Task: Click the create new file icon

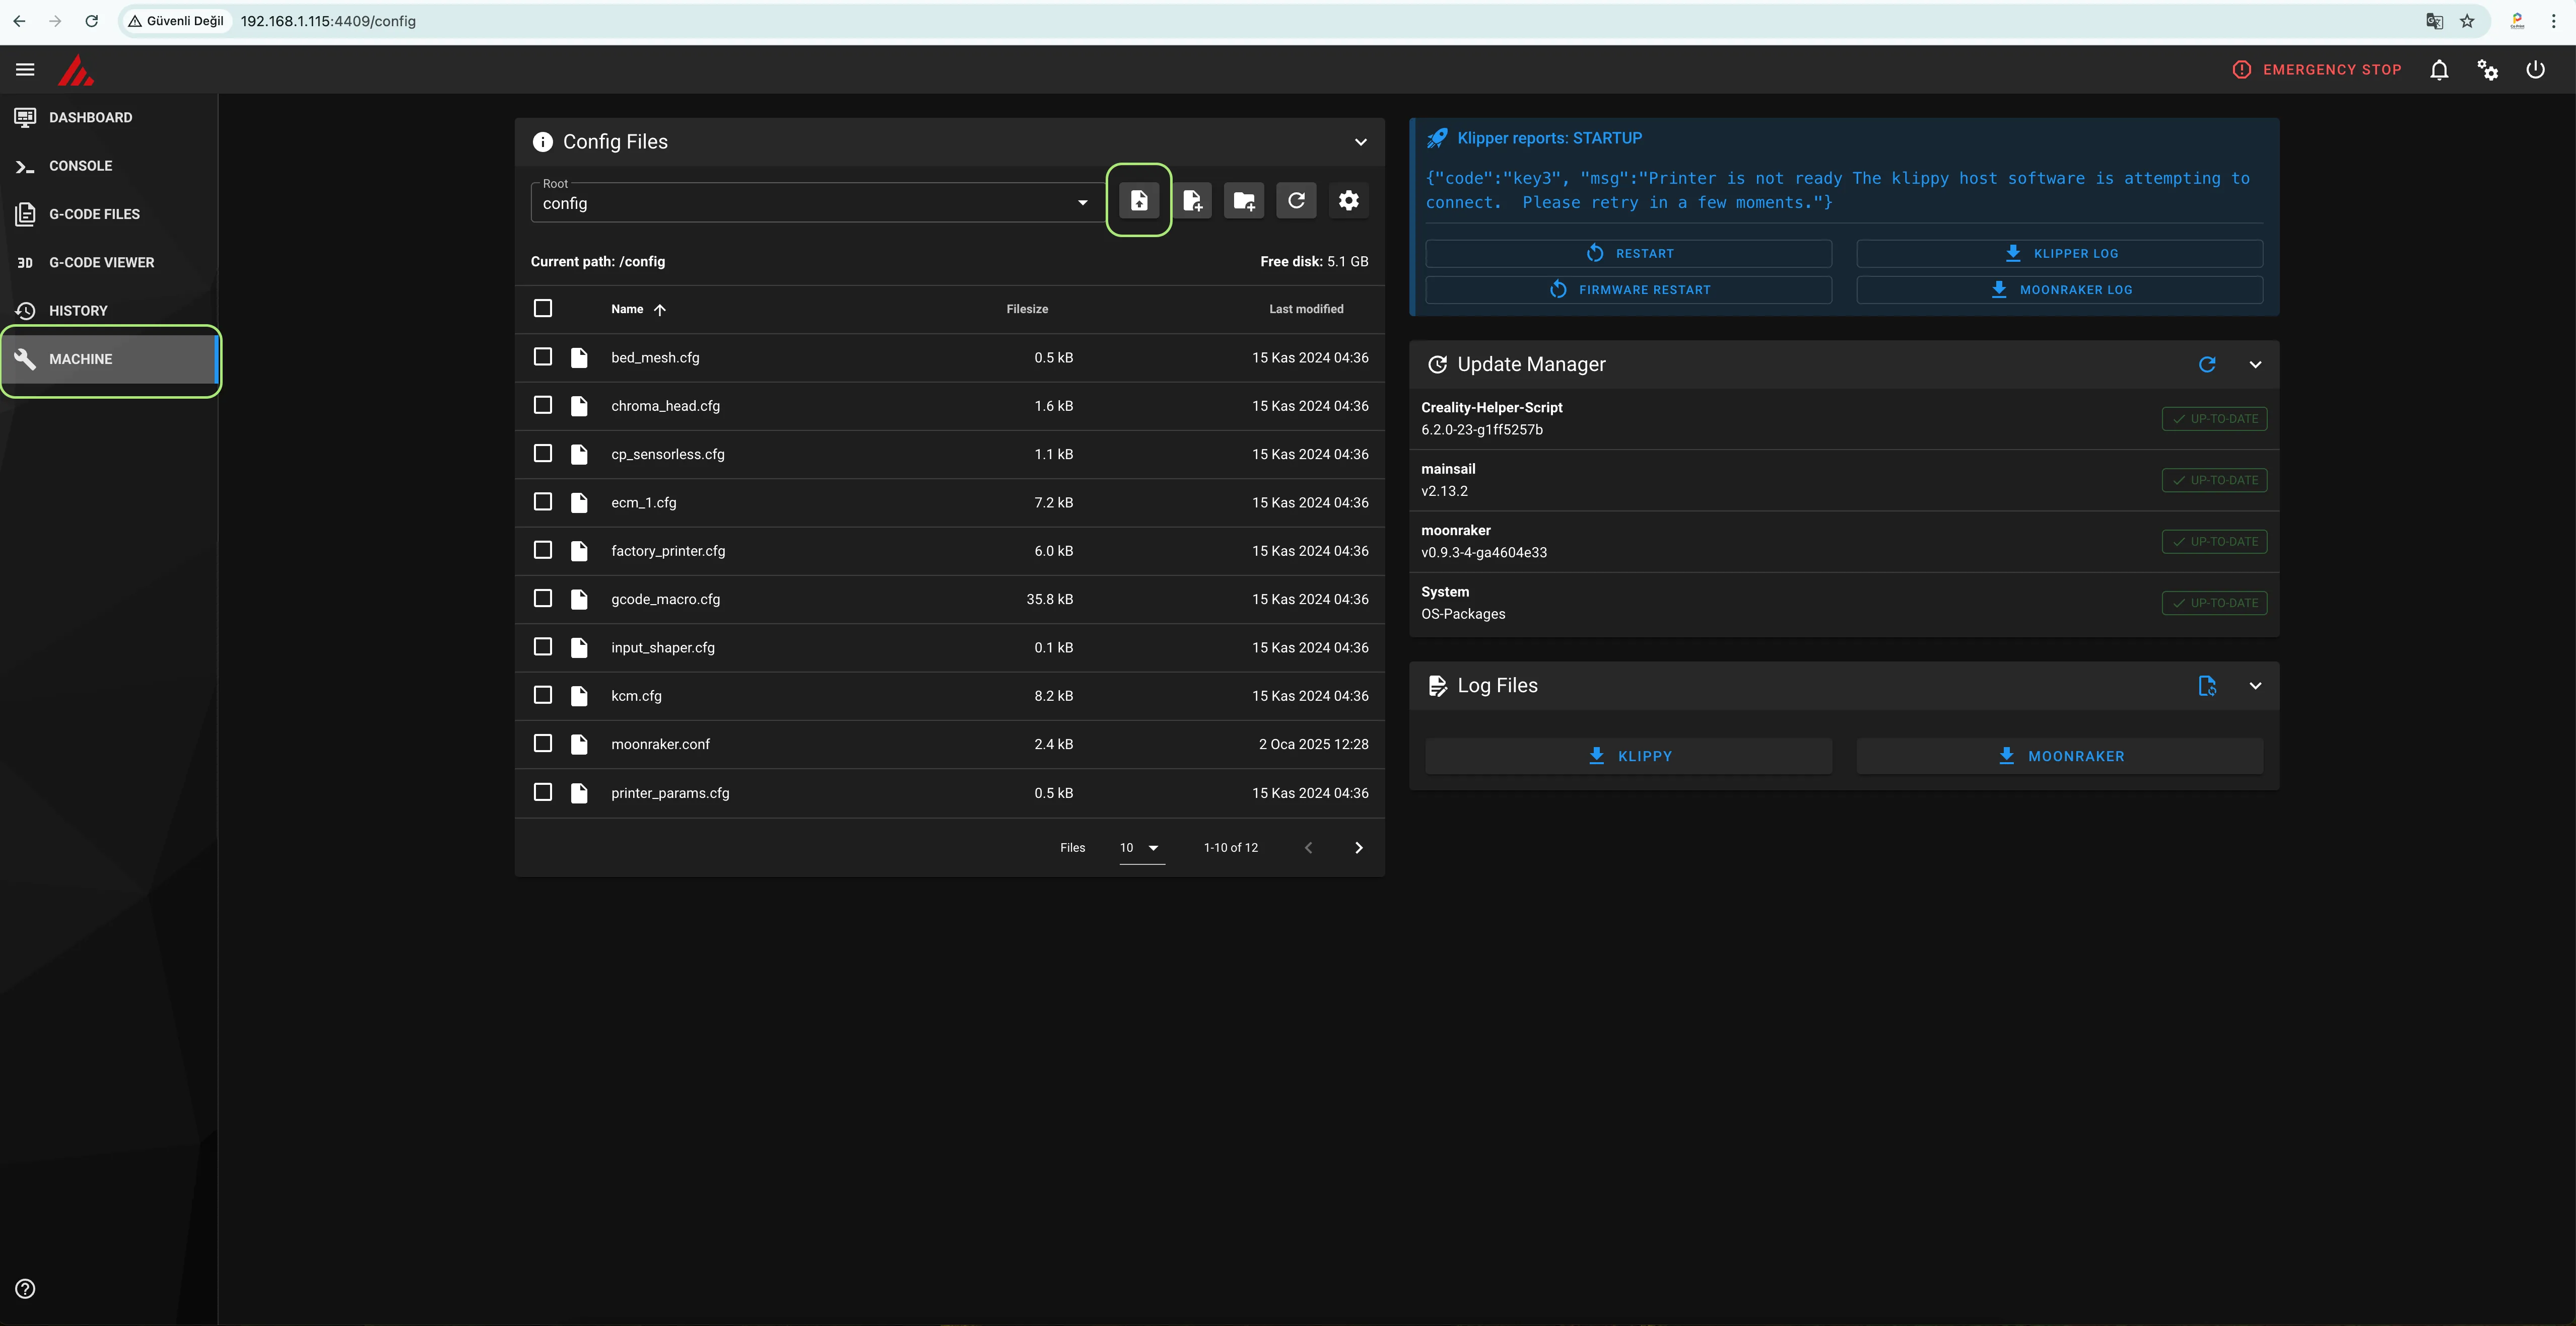Action: [x=1192, y=201]
